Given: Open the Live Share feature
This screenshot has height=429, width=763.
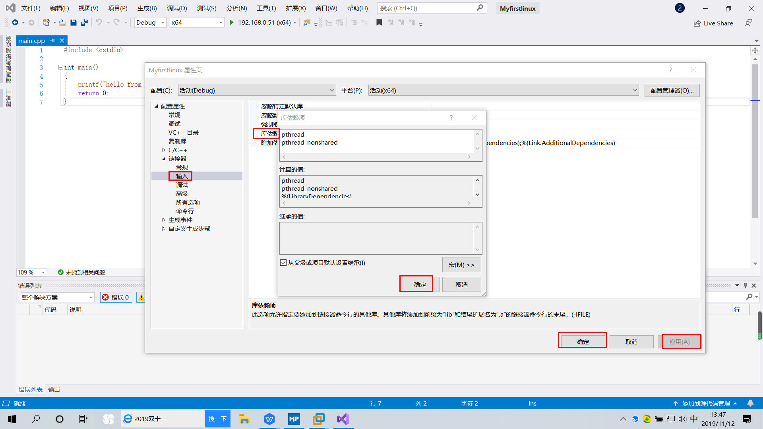Looking at the screenshot, I should (x=713, y=23).
